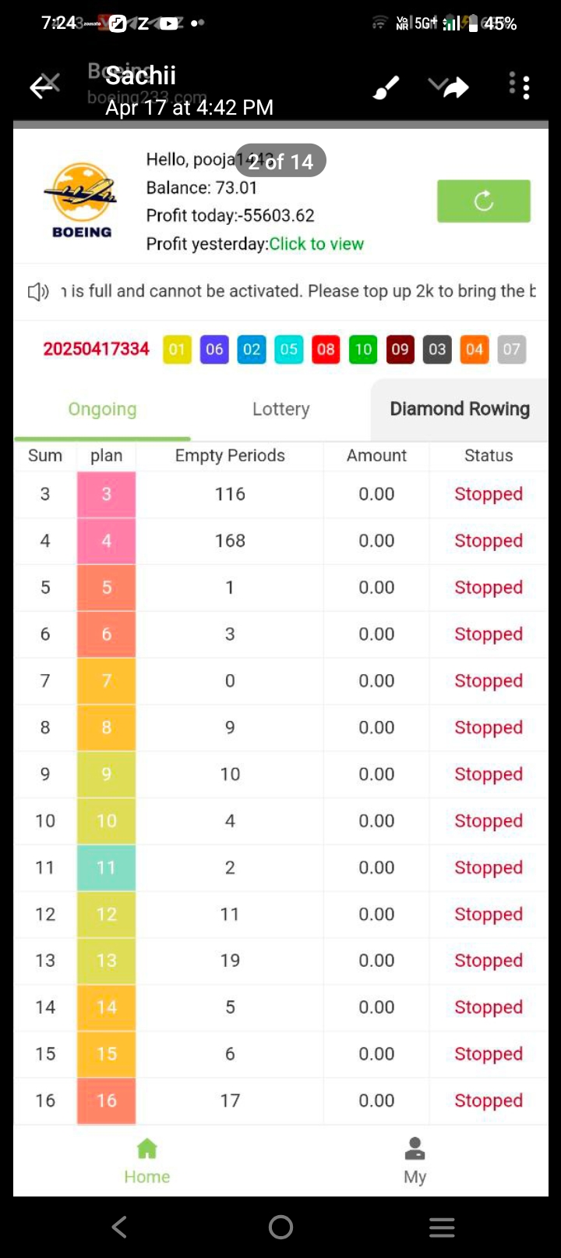Select the pink plan 3 cell
561x1258 pixels.
point(107,495)
